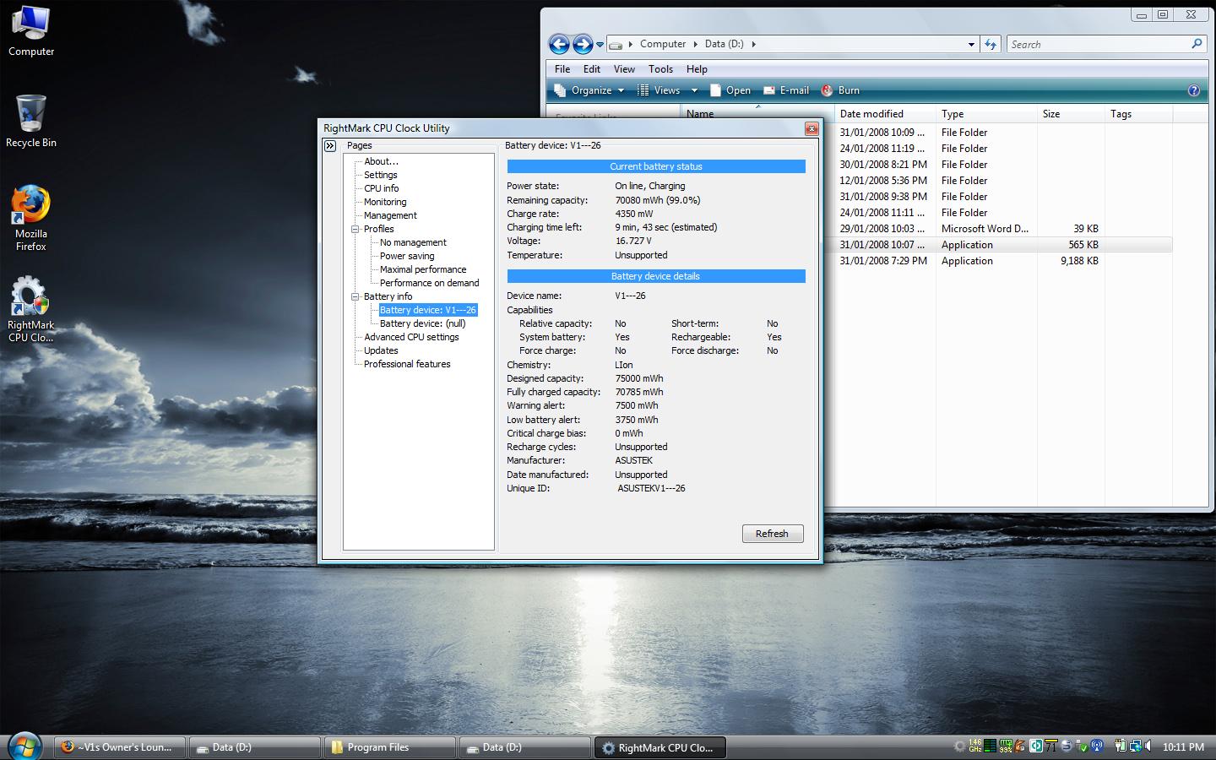The height and width of the screenshot is (760, 1216).
Task: Switch to Program Files taskbar window
Action: tap(389, 747)
